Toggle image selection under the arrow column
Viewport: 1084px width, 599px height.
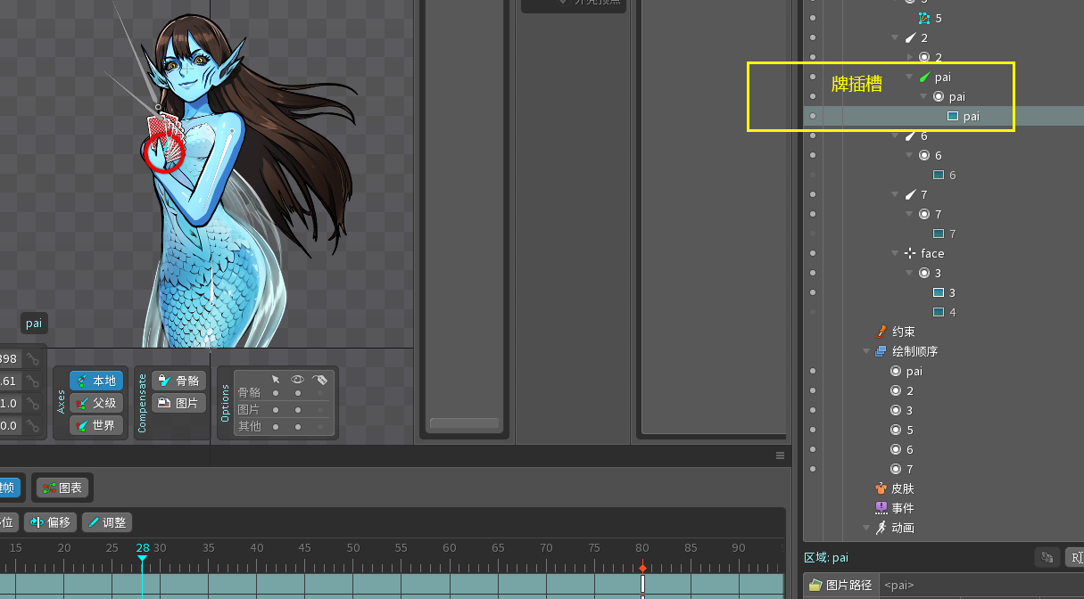click(276, 410)
